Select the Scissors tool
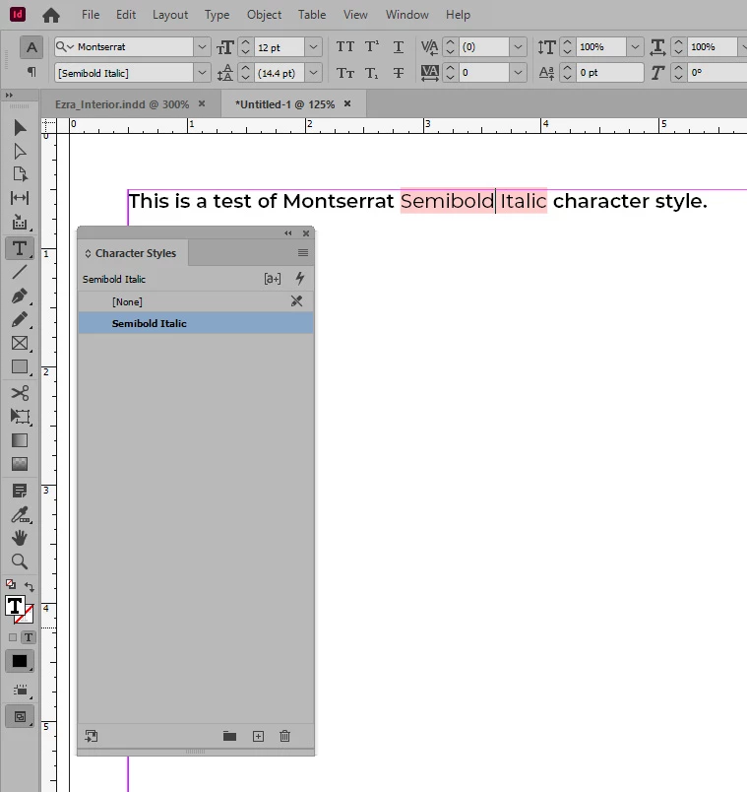The width and height of the screenshot is (747, 792). click(x=20, y=393)
